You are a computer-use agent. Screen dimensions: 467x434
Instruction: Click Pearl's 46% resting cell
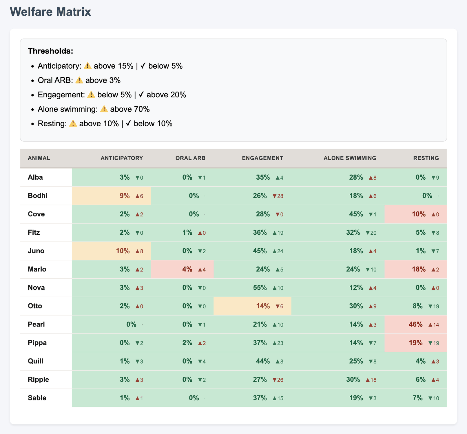point(416,324)
